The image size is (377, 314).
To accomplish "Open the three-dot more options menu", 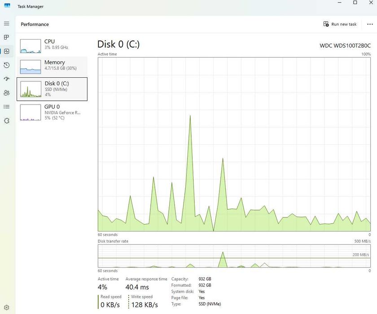I will click(x=370, y=24).
